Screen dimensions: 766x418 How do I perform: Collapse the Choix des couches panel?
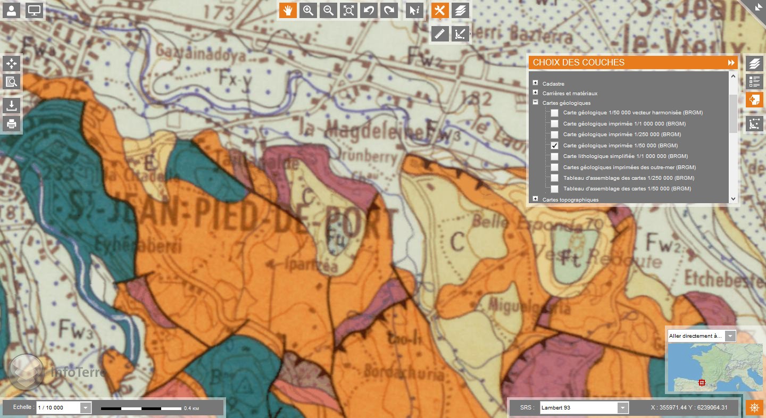731,63
